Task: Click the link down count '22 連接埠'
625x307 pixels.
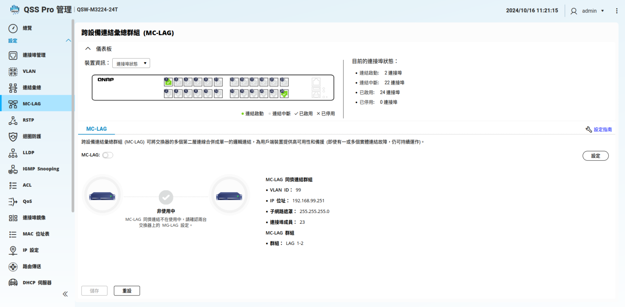Action: pyautogui.click(x=394, y=83)
